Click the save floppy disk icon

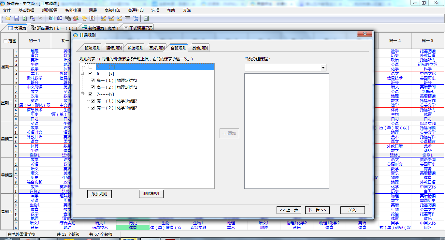tap(17, 18)
